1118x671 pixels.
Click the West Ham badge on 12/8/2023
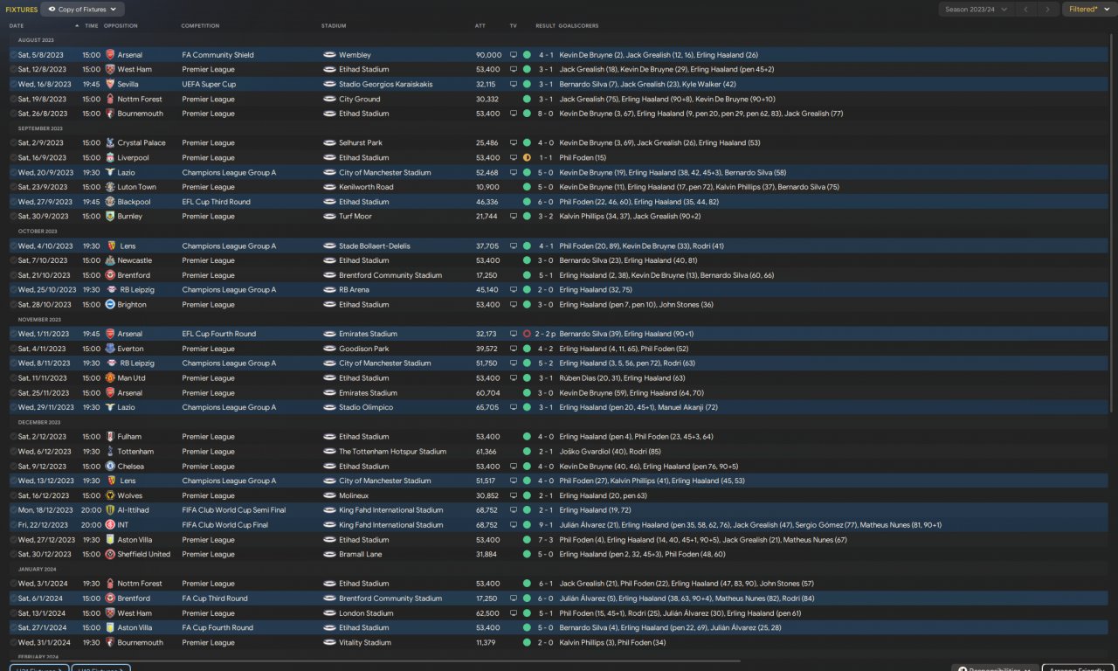pyautogui.click(x=110, y=70)
